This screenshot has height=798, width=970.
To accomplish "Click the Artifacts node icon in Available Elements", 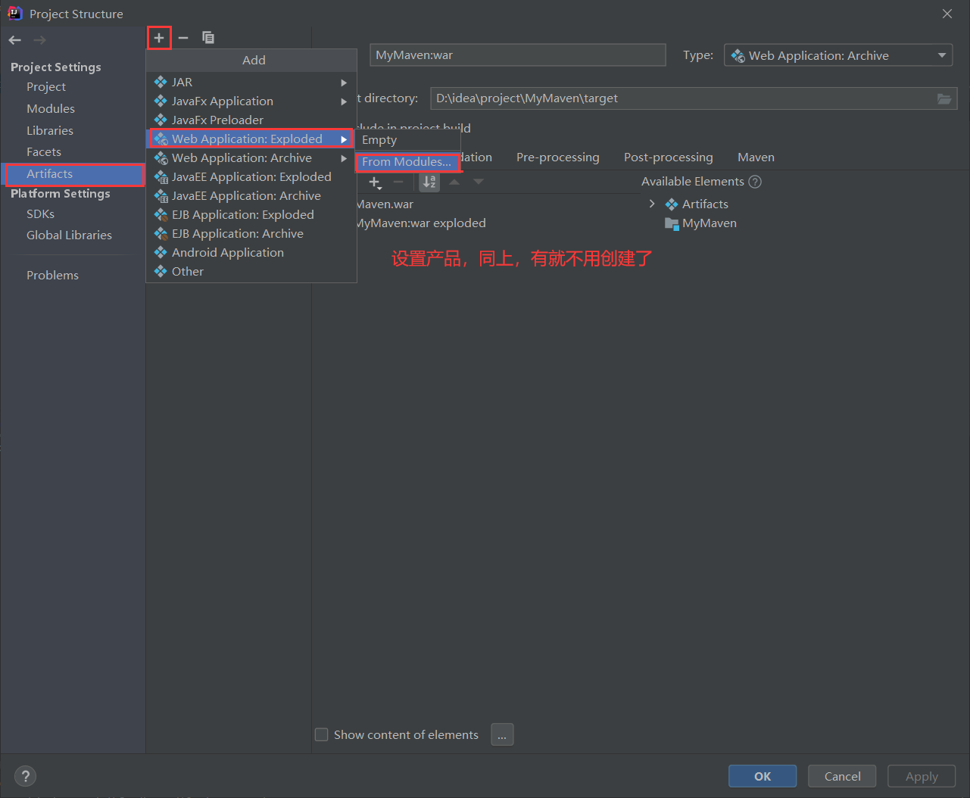I will [x=672, y=204].
